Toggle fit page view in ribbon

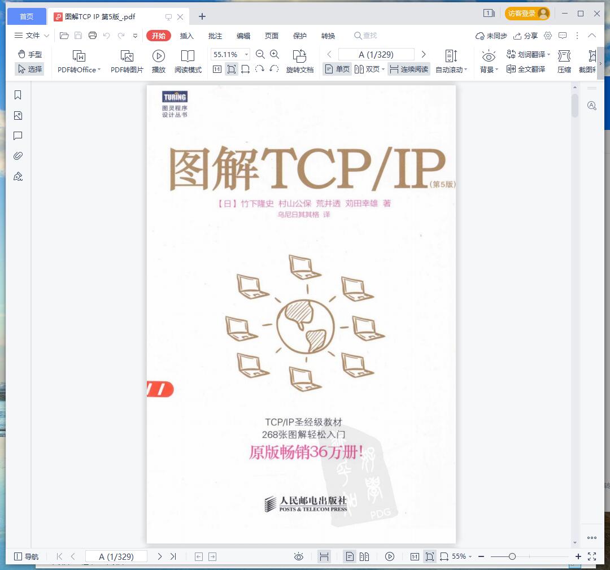coord(232,69)
